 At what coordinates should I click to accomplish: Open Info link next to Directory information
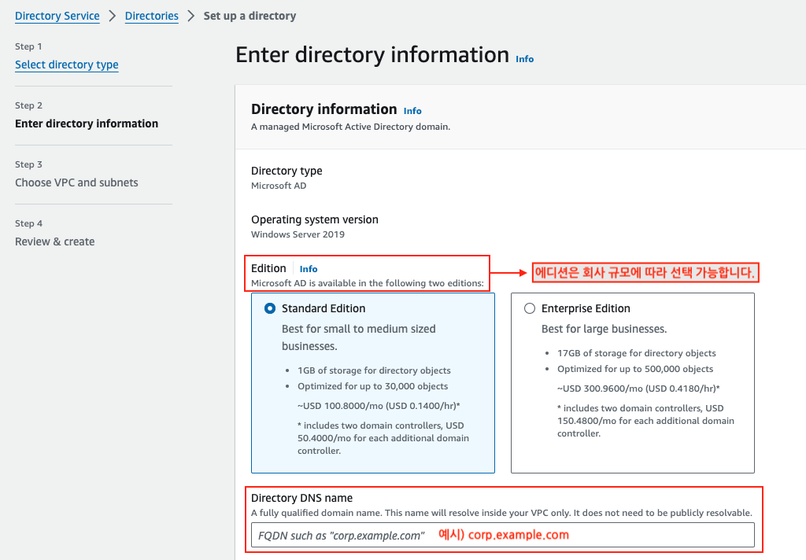point(412,111)
